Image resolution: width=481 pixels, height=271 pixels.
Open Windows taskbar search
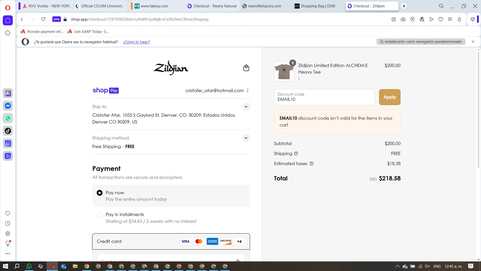tap(17, 266)
